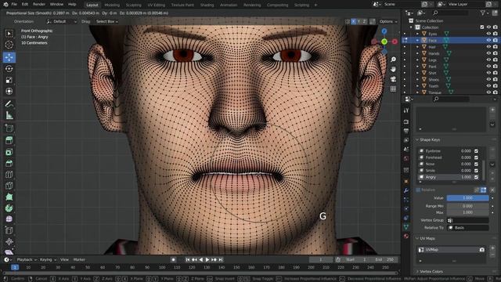Open Render properties tab
The width and height of the screenshot is (501, 282).
coord(406,122)
